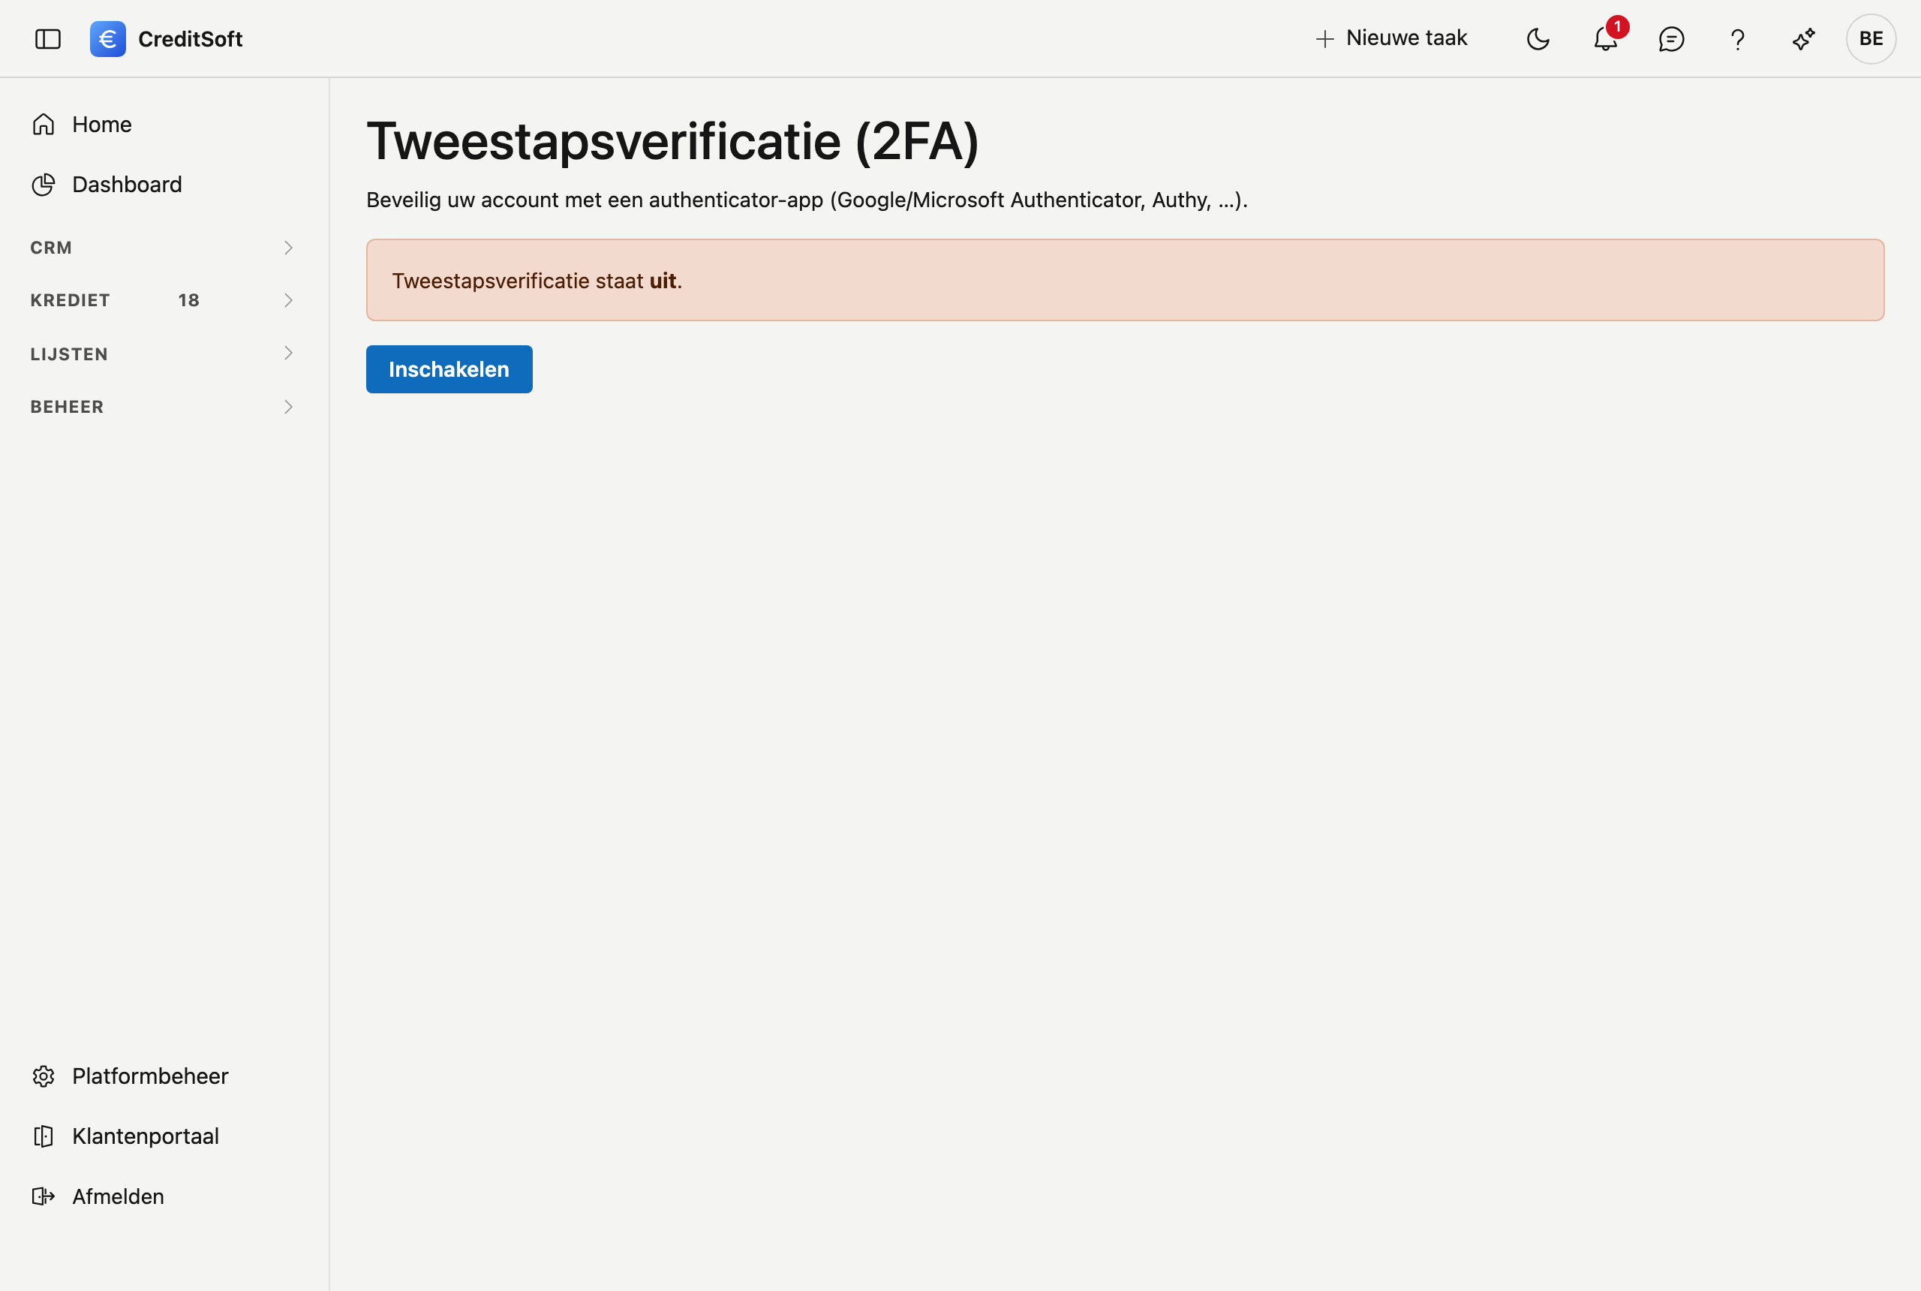Expand the KREDIET section chevron

[x=288, y=300]
